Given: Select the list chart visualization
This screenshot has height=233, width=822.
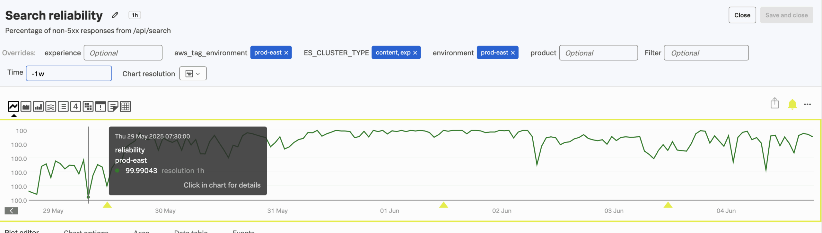Looking at the screenshot, I should pyautogui.click(x=63, y=106).
